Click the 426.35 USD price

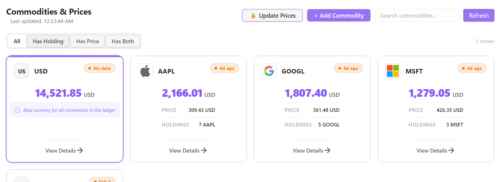pos(450,110)
